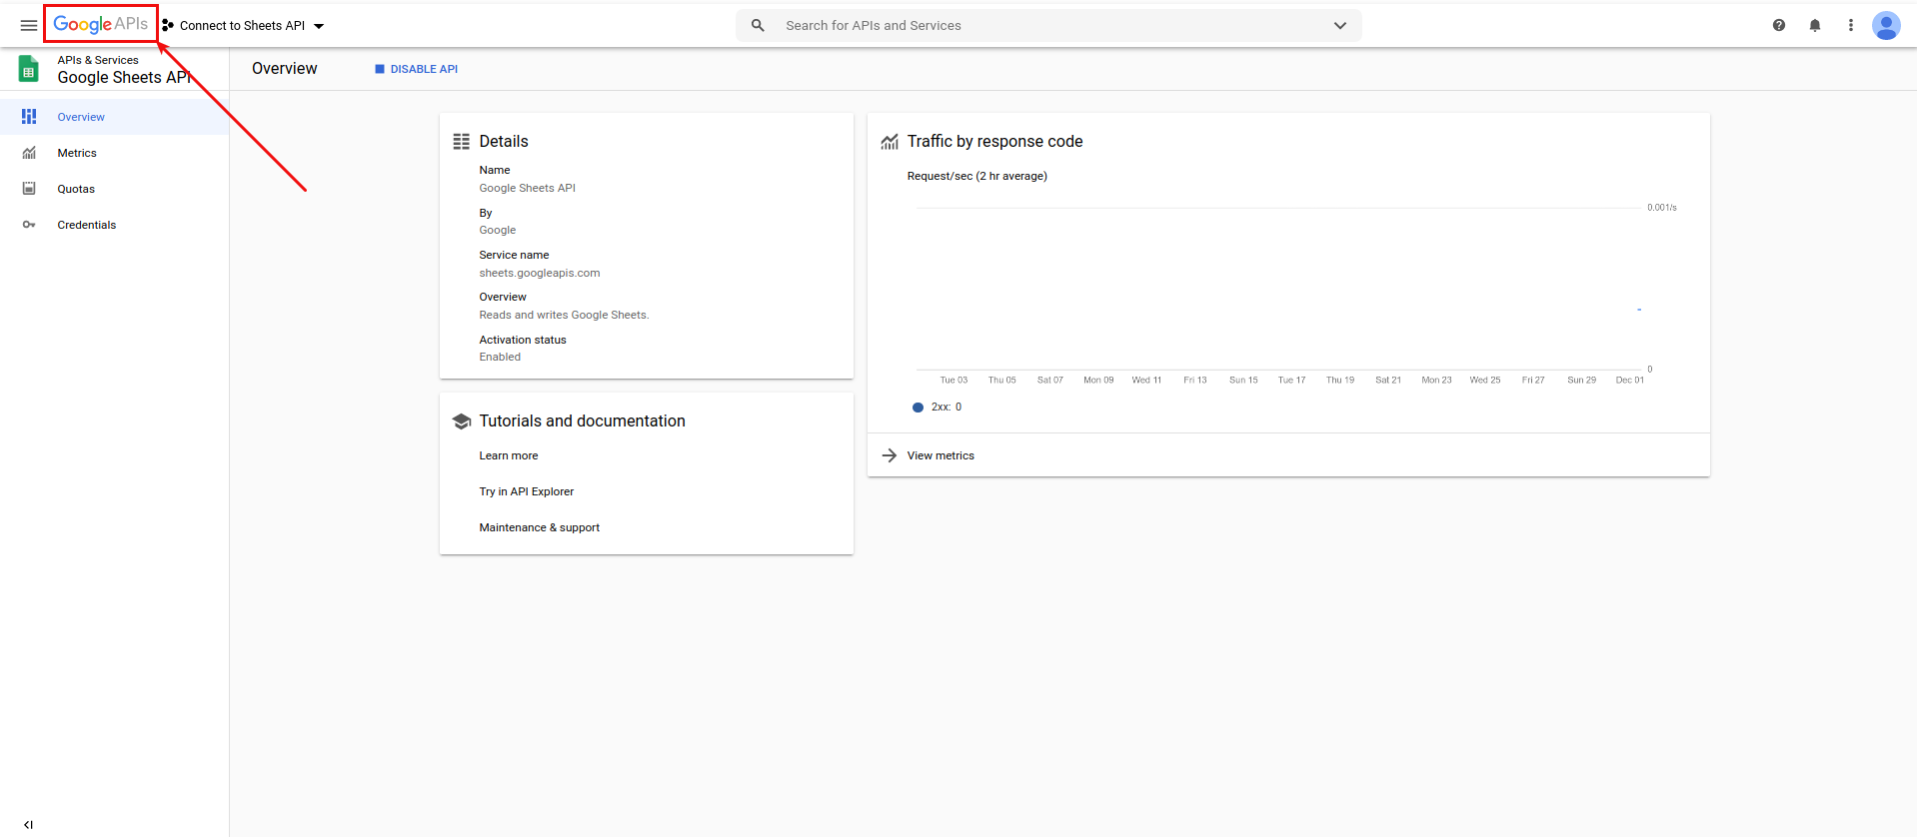Click Dec 01 on the chart axis
This screenshot has height=837, width=1917.
tap(1630, 380)
